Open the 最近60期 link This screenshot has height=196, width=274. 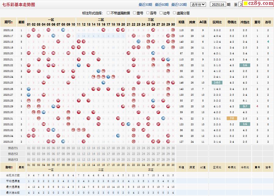click(x=161, y=5)
